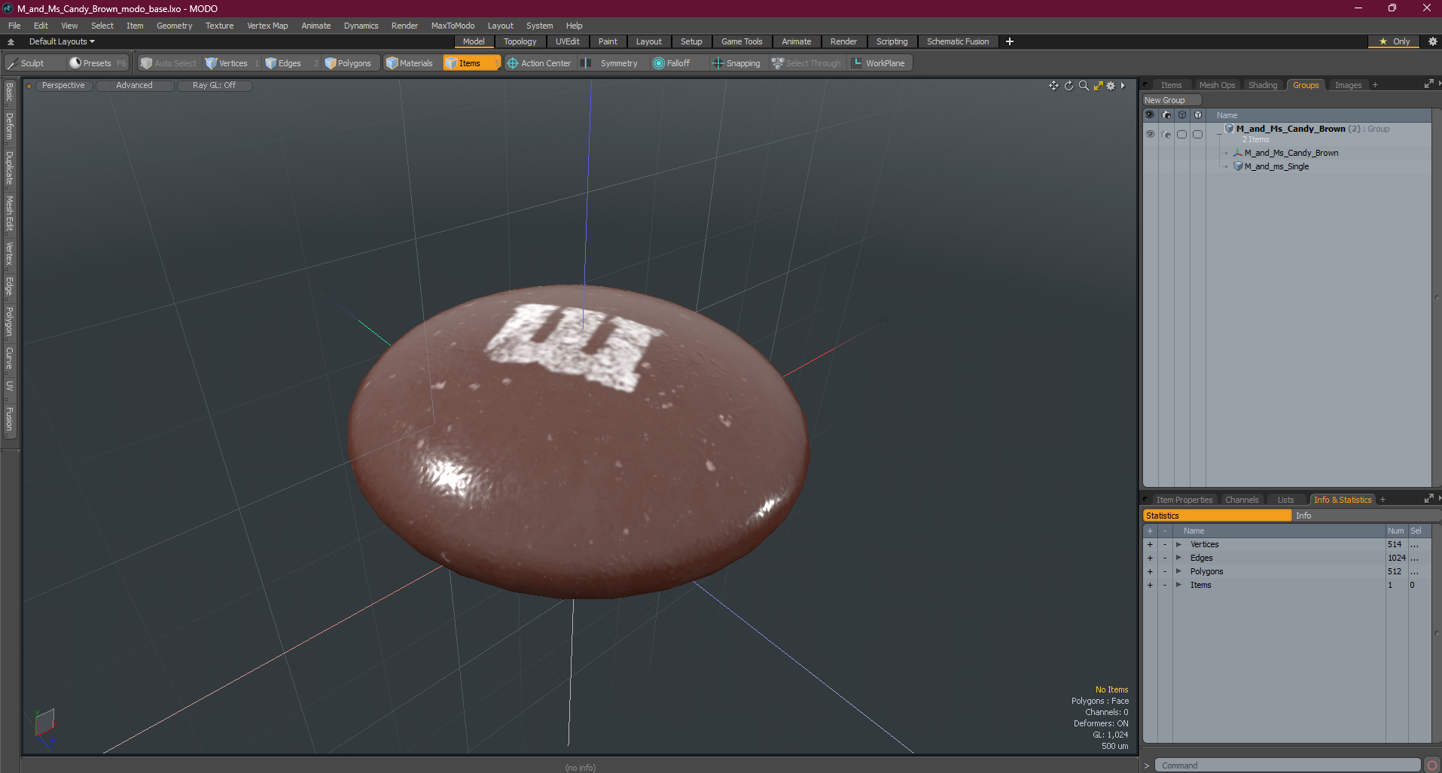The image size is (1442, 773).
Task: Switch to Vertices selection mode
Action: (232, 63)
